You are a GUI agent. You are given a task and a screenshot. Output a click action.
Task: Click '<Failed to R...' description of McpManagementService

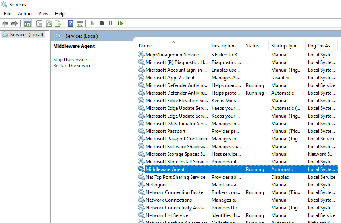[226, 54]
